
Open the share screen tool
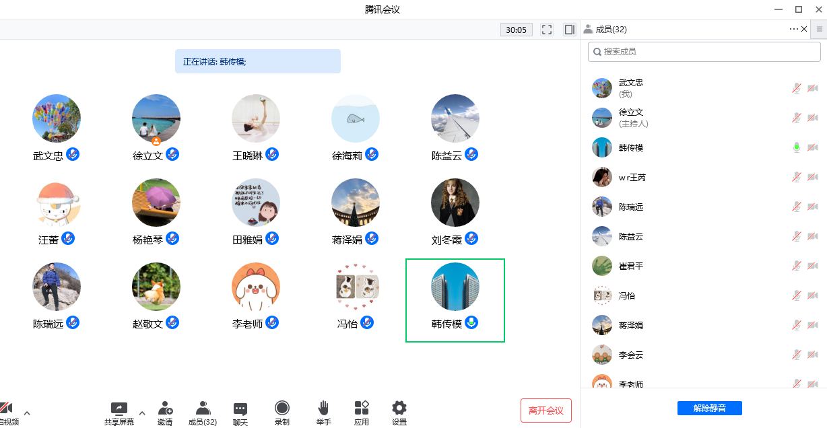pos(119,412)
